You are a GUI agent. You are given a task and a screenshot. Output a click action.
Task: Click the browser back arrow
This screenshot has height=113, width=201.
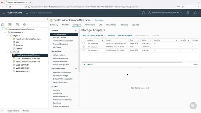(3, 7)
